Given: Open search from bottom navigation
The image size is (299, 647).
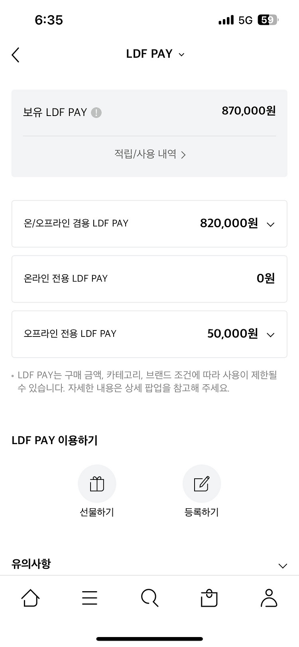Looking at the screenshot, I should [149, 598].
